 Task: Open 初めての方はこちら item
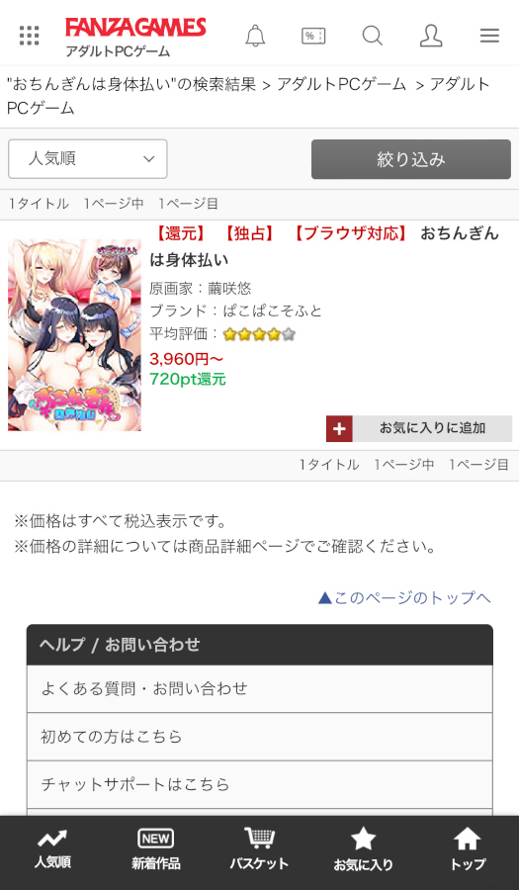coord(260,737)
